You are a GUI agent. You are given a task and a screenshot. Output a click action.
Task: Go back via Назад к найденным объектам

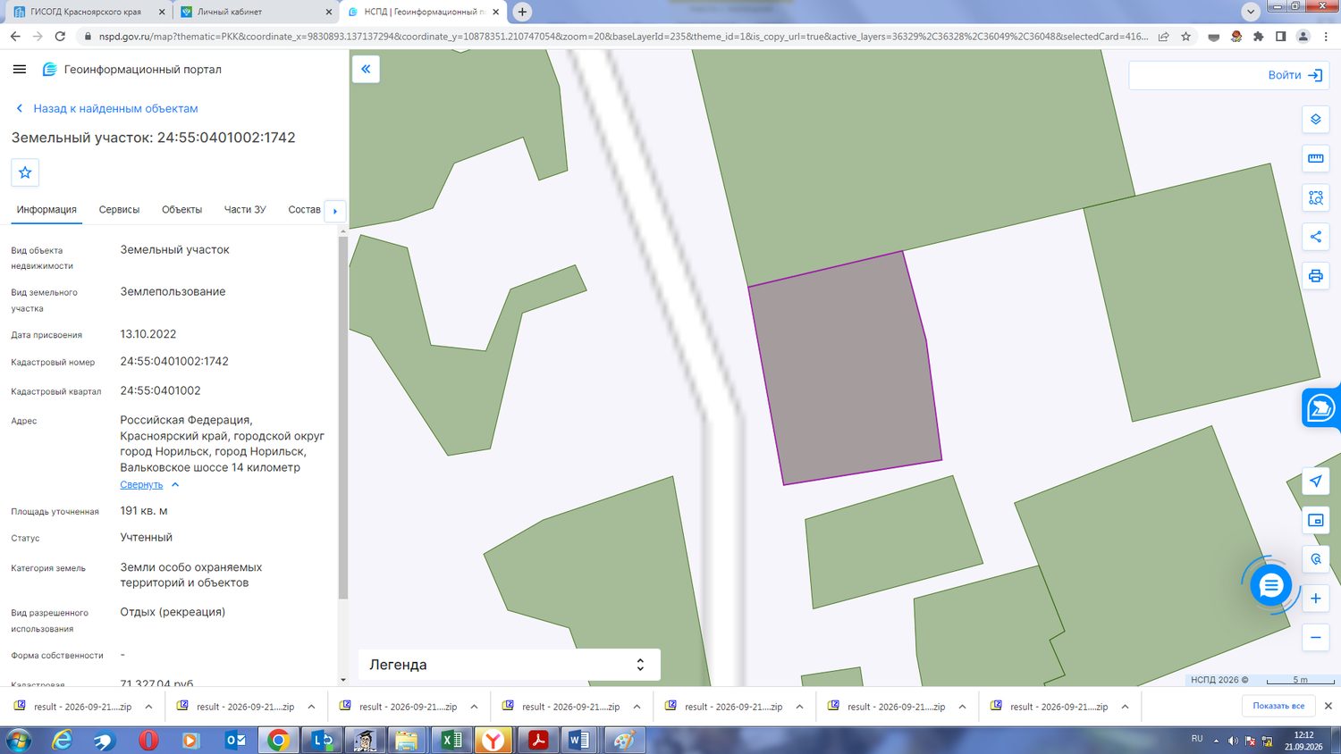tap(107, 108)
